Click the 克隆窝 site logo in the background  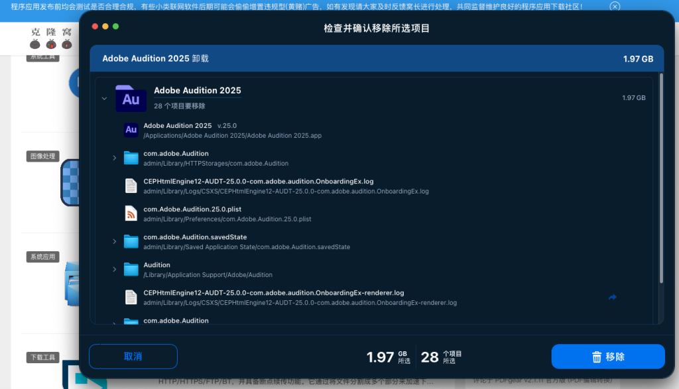[51, 38]
